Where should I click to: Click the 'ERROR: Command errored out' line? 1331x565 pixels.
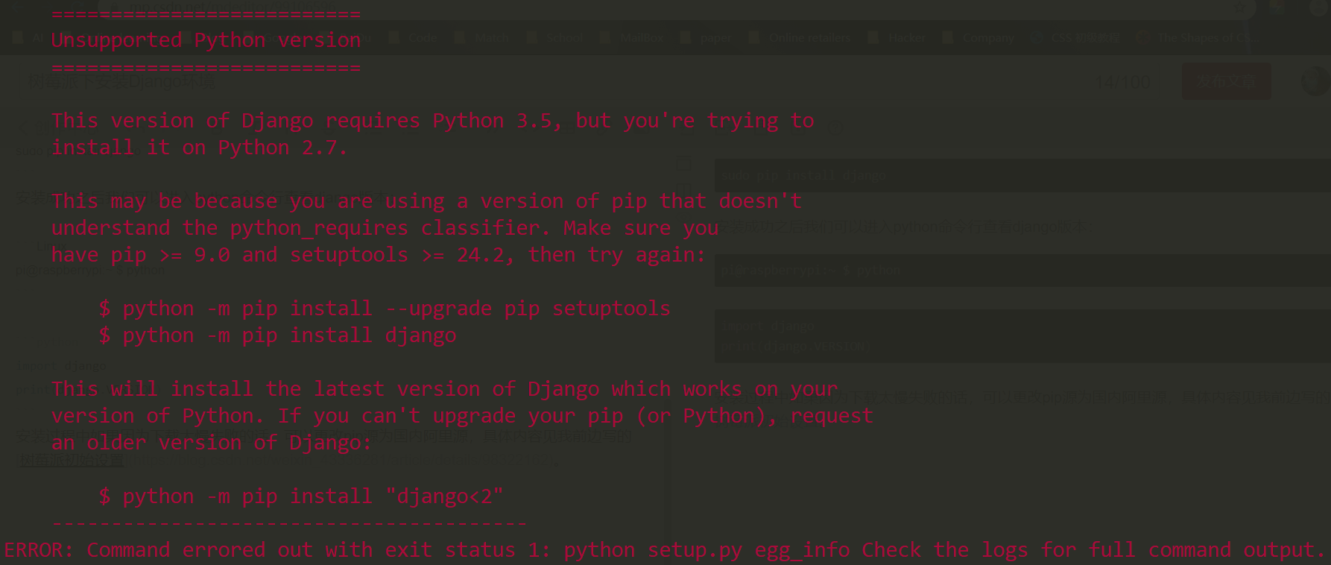pos(665,550)
